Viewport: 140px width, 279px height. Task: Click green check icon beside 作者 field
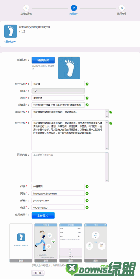(x=87, y=187)
